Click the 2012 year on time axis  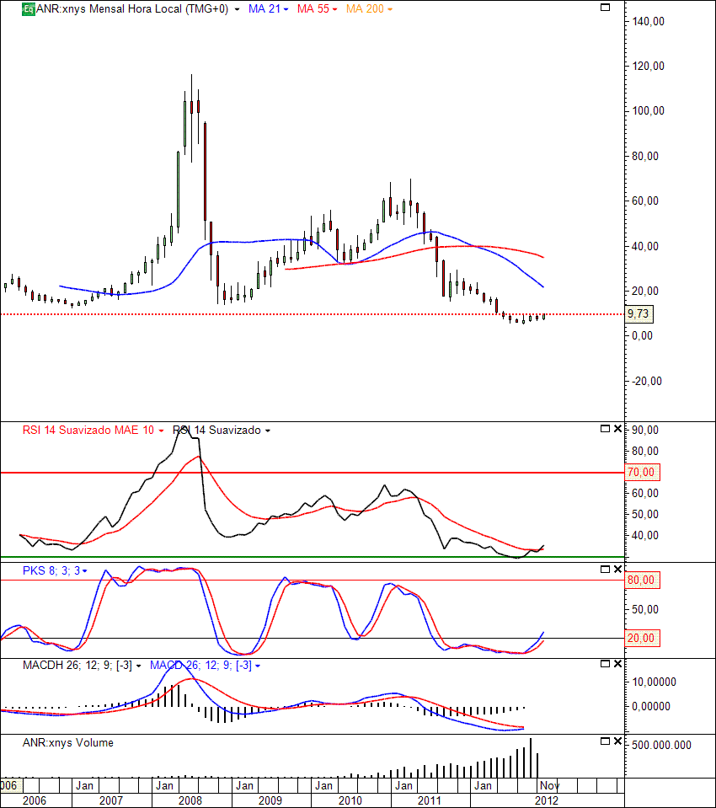pos(547,800)
